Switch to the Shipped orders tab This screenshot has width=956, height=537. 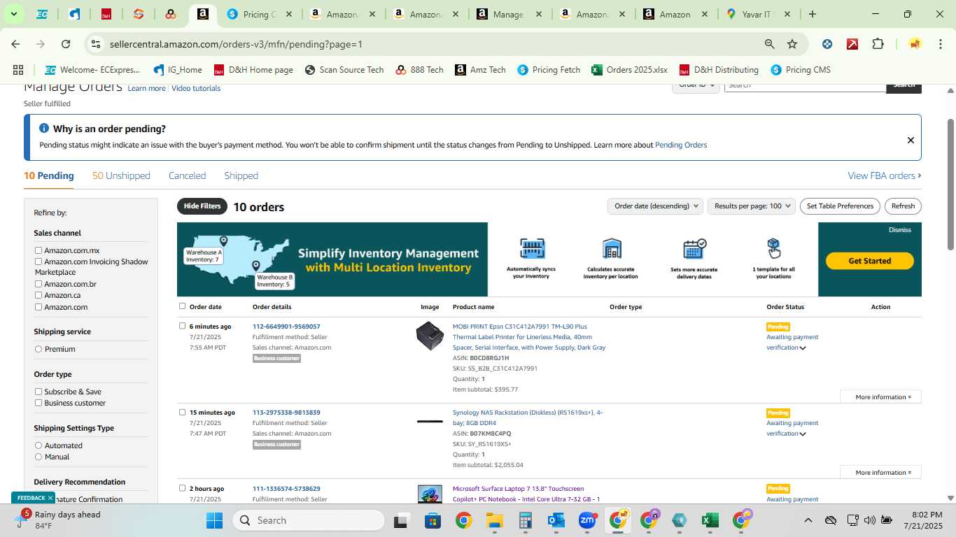pos(241,176)
